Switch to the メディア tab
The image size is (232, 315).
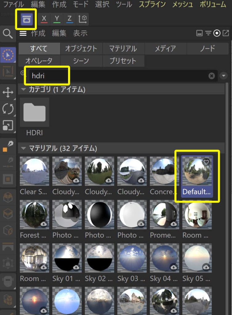[x=165, y=49]
